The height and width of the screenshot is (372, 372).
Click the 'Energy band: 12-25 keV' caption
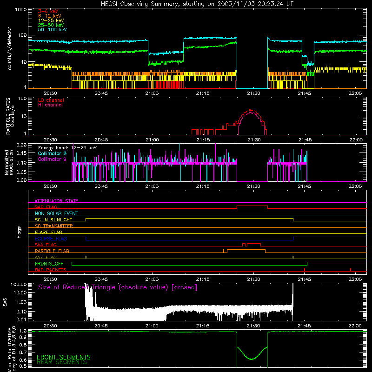[67, 148]
